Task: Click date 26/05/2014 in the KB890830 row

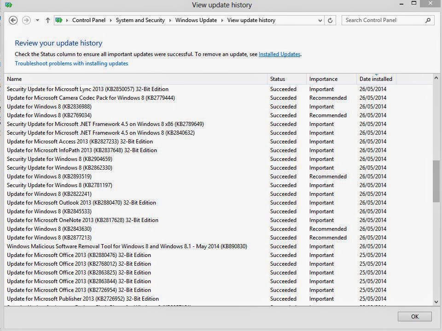Action: coord(372,246)
